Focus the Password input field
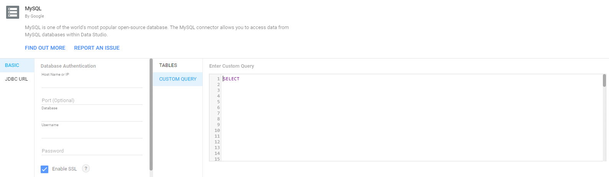The height and width of the screenshot is (177, 609). click(92, 151)
